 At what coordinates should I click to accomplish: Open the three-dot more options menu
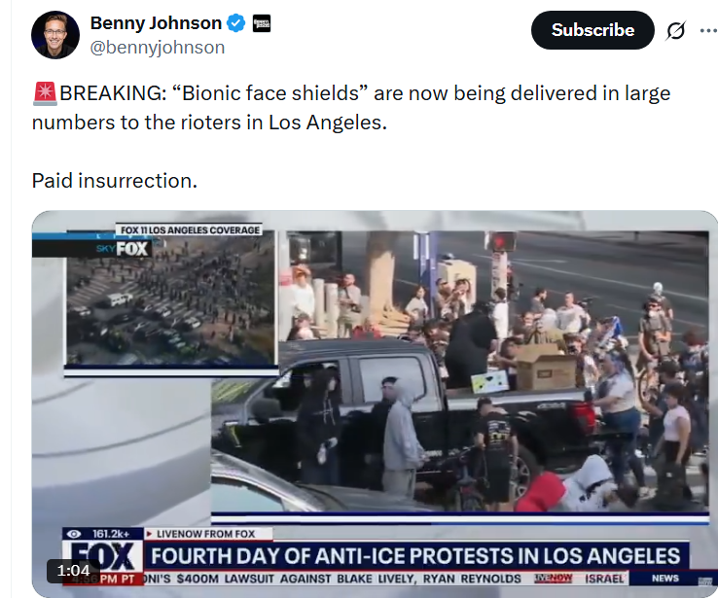[x=709, y=31]
